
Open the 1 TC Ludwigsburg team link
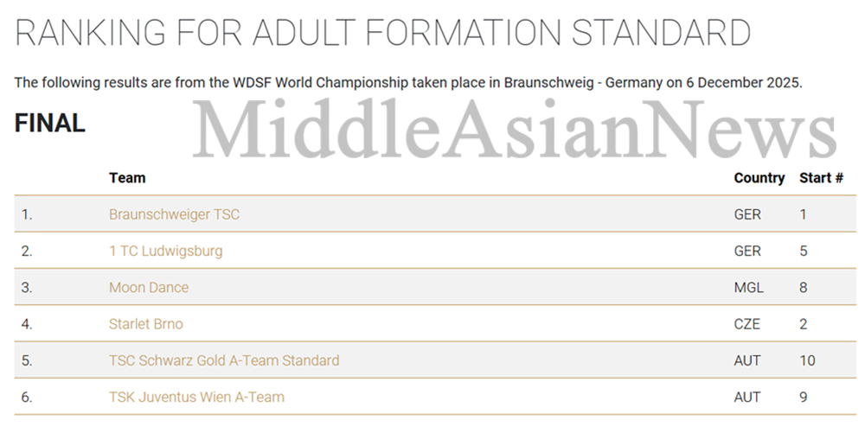(165, 252)
